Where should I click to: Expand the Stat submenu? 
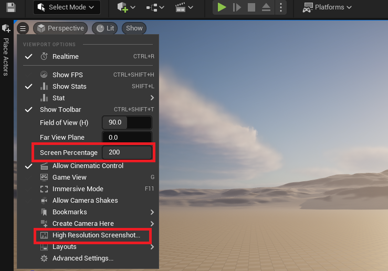(88, 98)
